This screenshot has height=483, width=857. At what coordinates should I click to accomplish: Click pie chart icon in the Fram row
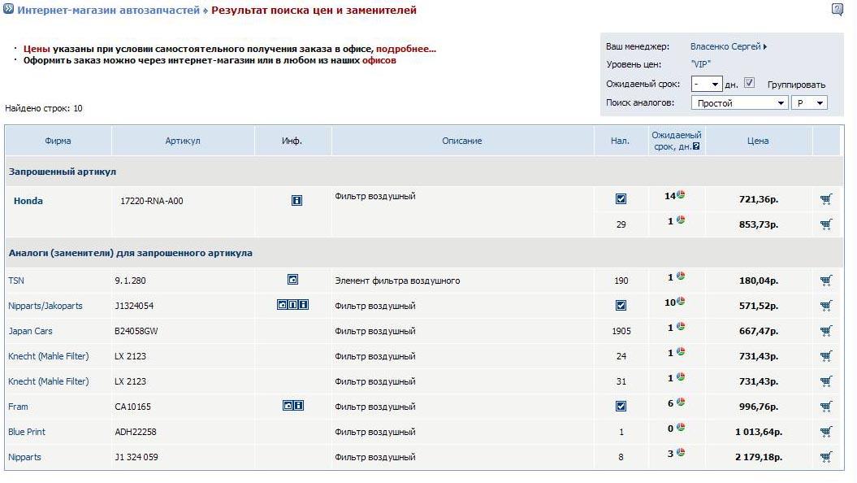[681, 402]
